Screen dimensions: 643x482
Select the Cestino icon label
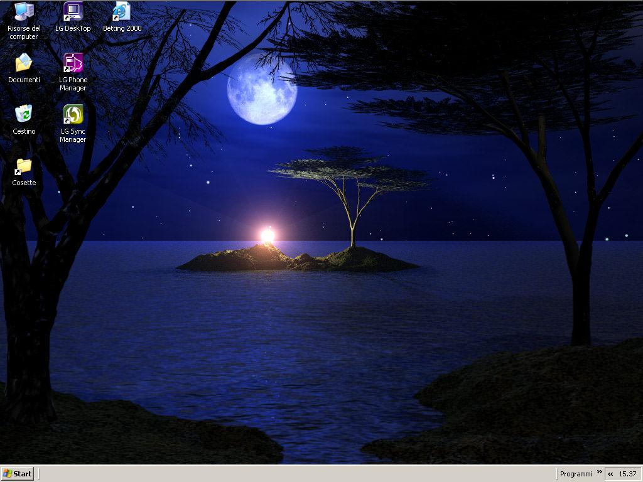[23, 131]
